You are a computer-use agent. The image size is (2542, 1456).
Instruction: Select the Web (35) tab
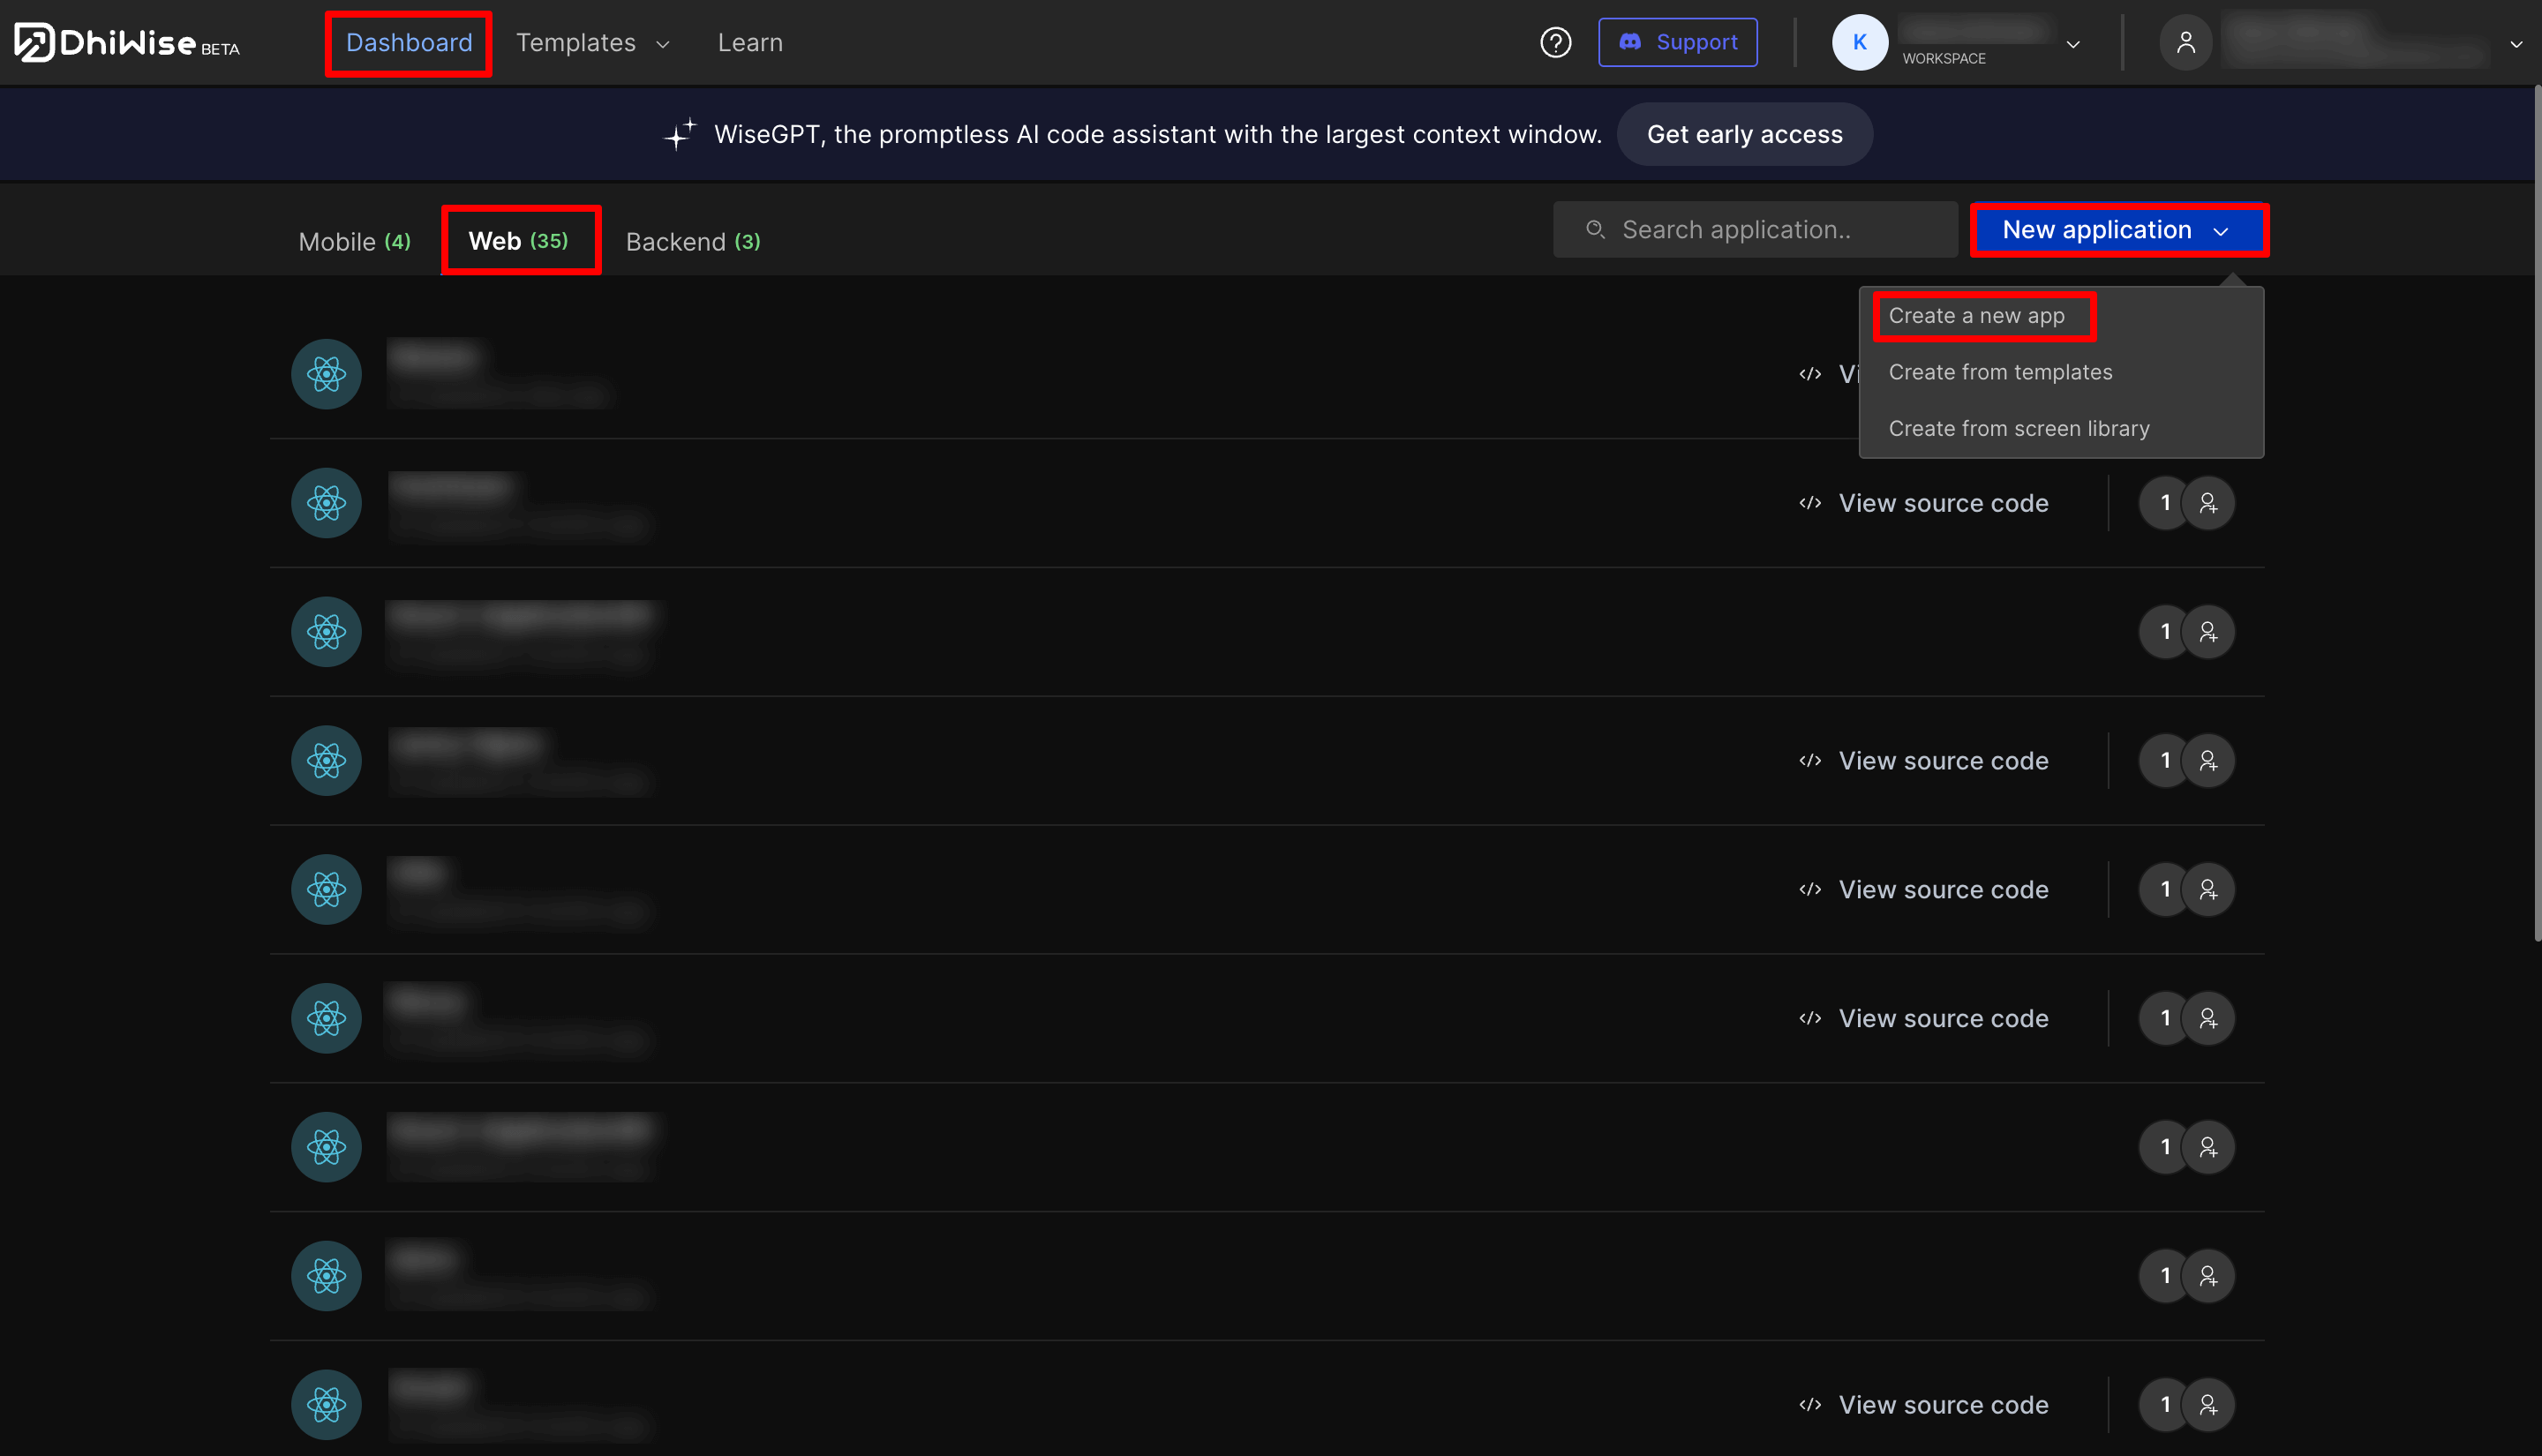[x=518, y=241]
